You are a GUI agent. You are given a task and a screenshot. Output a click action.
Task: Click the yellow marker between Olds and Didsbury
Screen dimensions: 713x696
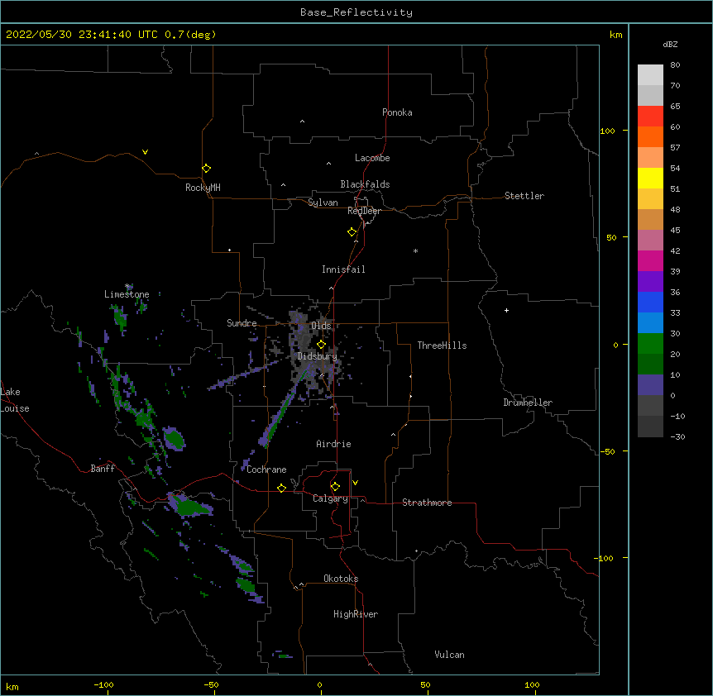tap(321, 345)
